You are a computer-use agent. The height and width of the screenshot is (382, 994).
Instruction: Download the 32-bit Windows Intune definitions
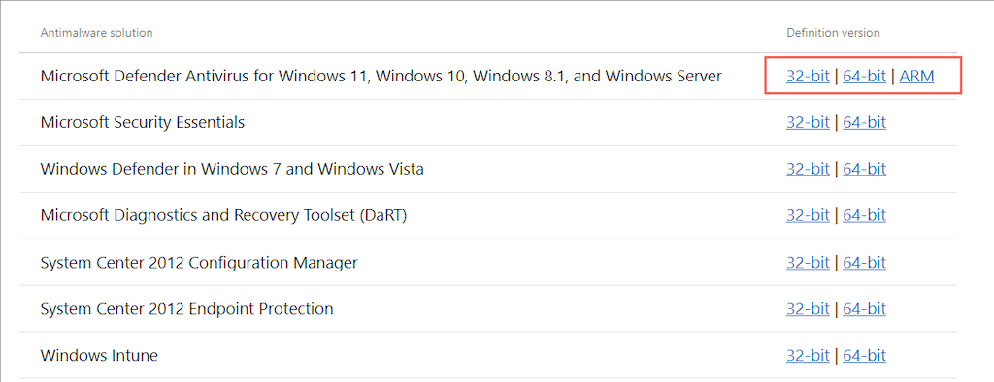808,356
